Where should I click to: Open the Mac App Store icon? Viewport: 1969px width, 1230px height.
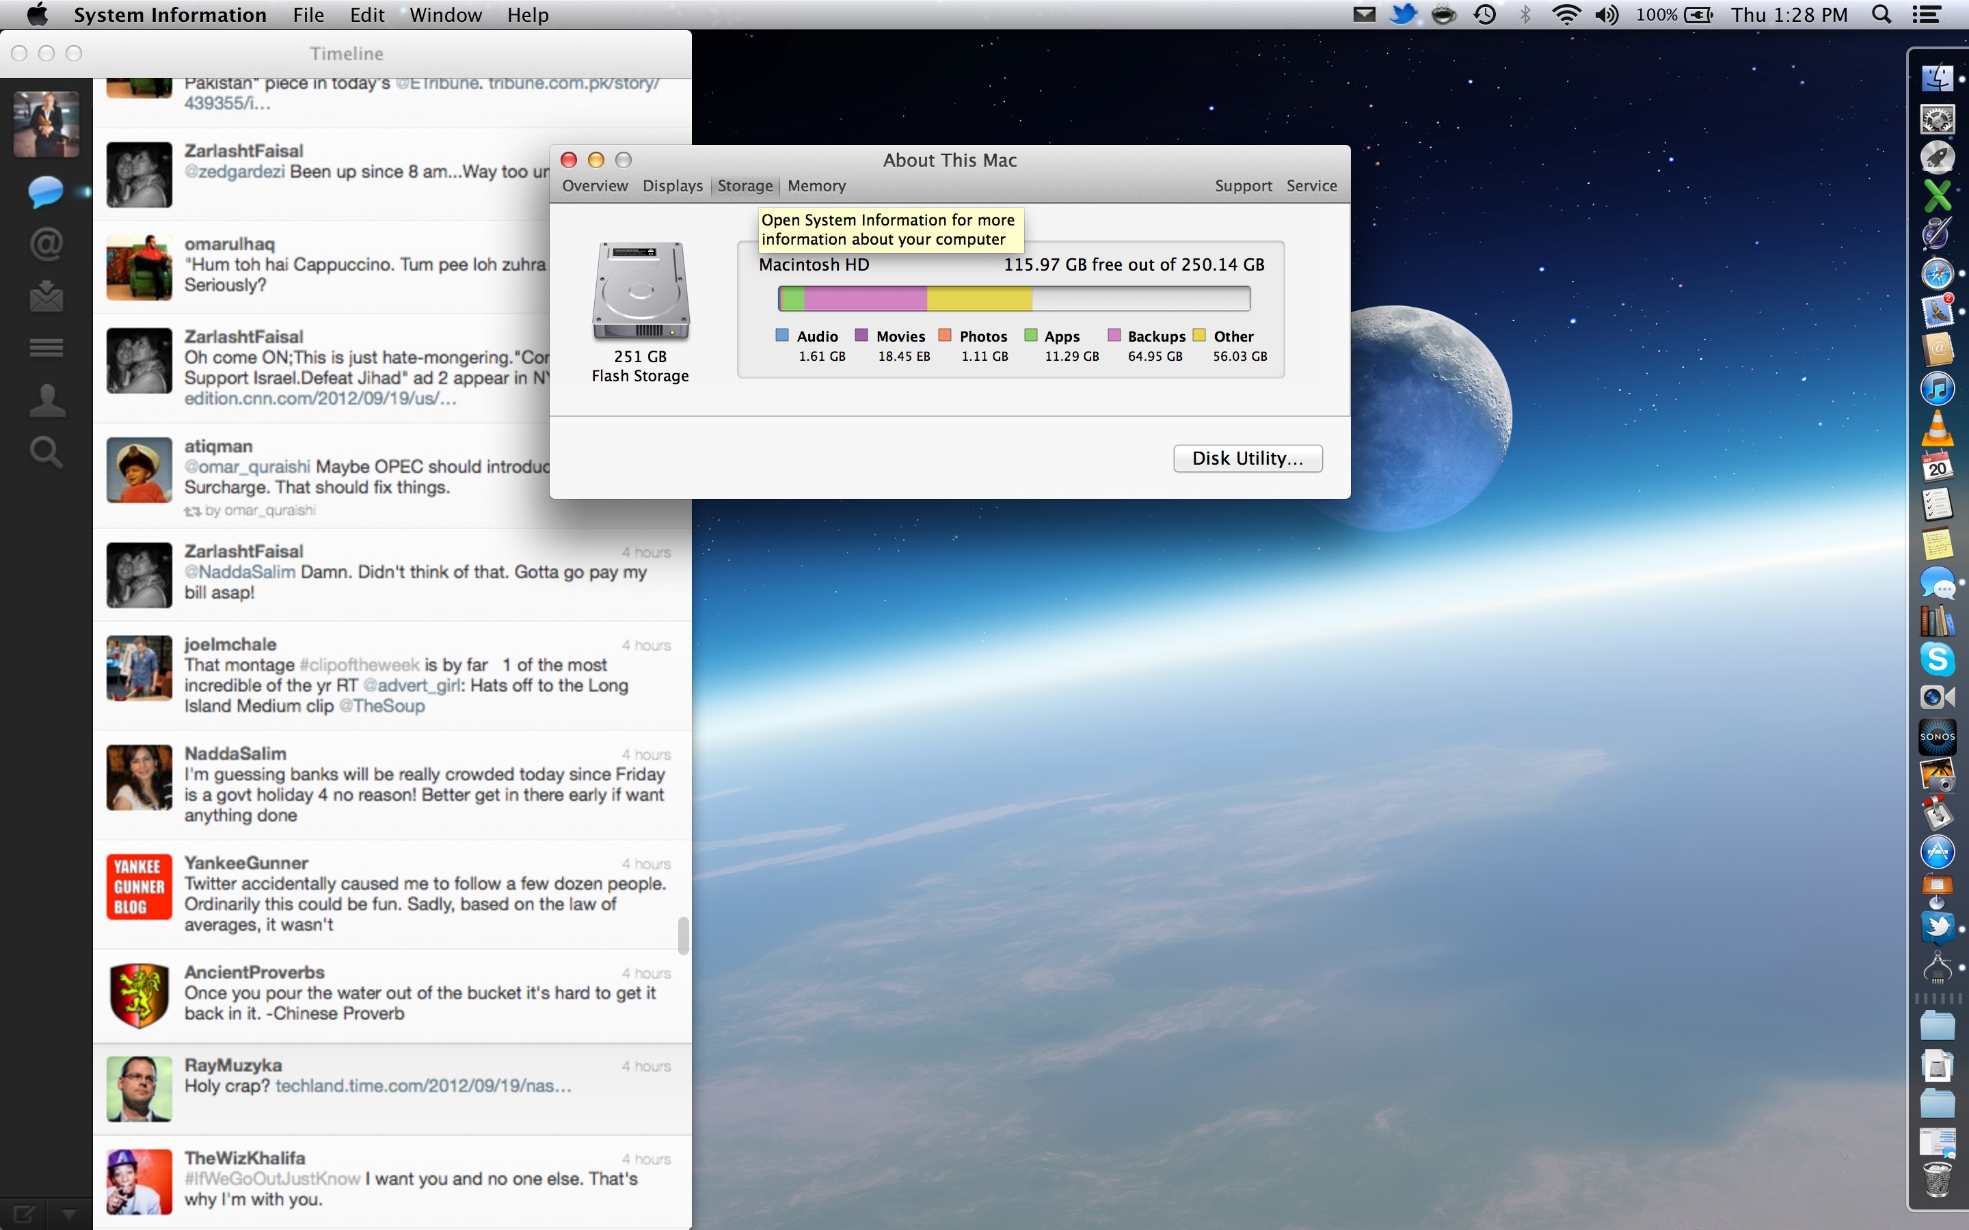pyautogui.click(x=1936, y=851)
